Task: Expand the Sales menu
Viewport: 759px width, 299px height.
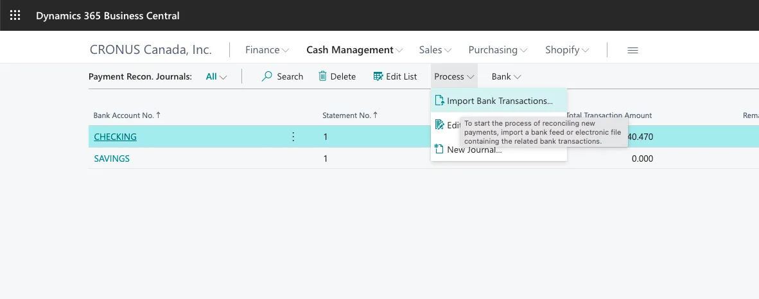Action: [435, 50]
